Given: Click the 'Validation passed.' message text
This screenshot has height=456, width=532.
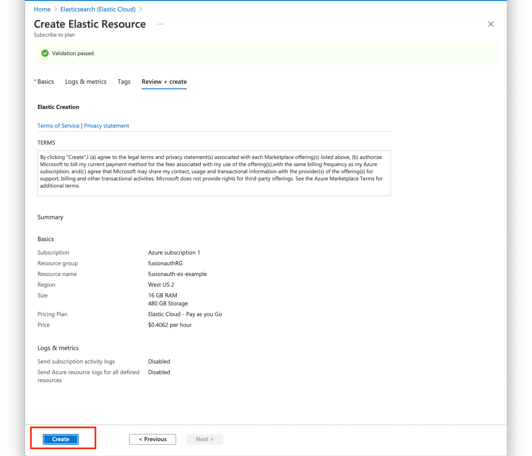Looking at the screenshot, I should click(73, 53).
